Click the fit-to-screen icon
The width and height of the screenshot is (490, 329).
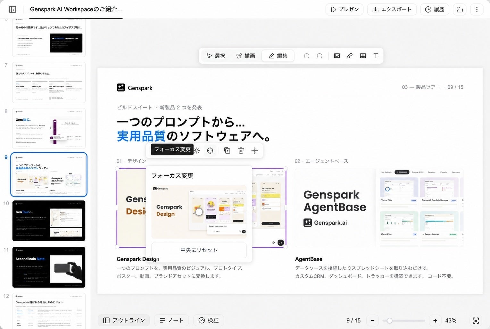[x=476, y=320]
